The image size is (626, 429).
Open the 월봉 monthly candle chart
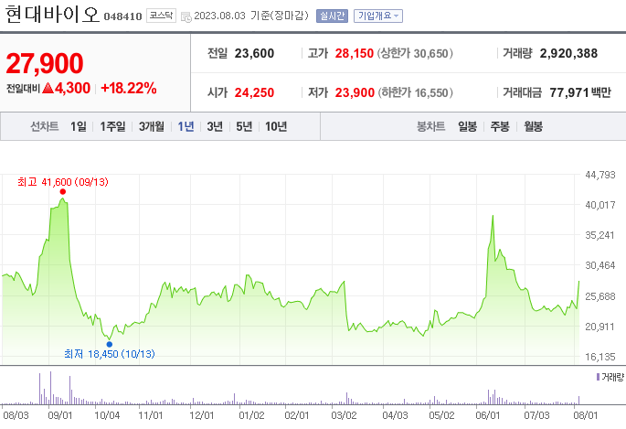point(534,126)
